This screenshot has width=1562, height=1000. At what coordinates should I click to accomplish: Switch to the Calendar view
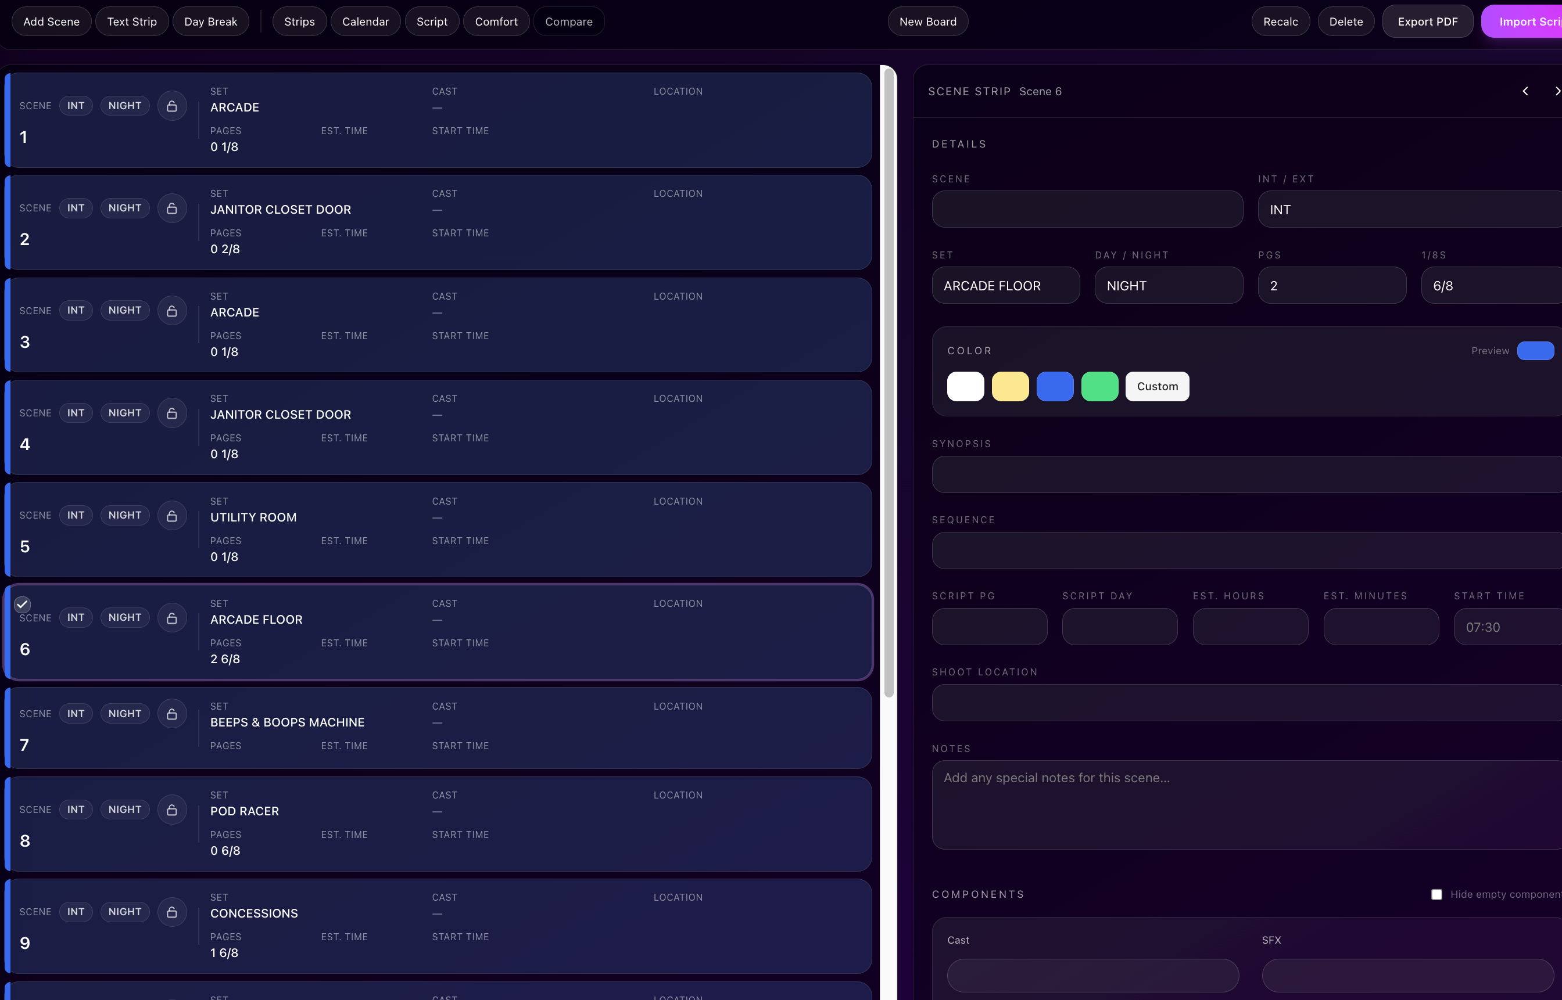click(365, 21)
